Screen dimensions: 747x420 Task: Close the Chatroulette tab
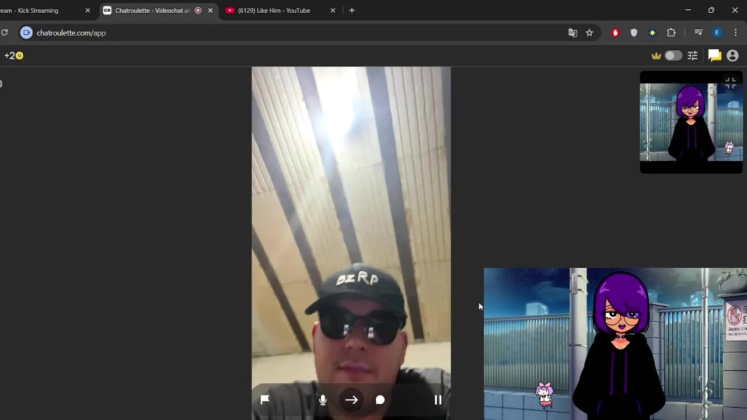click(x=211, y=10)
